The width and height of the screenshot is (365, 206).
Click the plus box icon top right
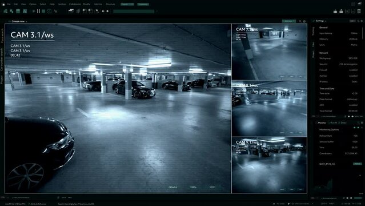click(347, 11)
